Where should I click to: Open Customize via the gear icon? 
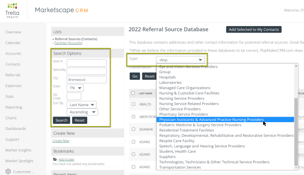click(8, 172)
